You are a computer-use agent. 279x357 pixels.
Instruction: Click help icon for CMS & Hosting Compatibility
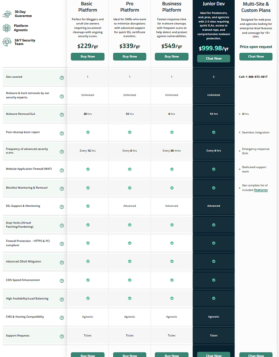62,318
